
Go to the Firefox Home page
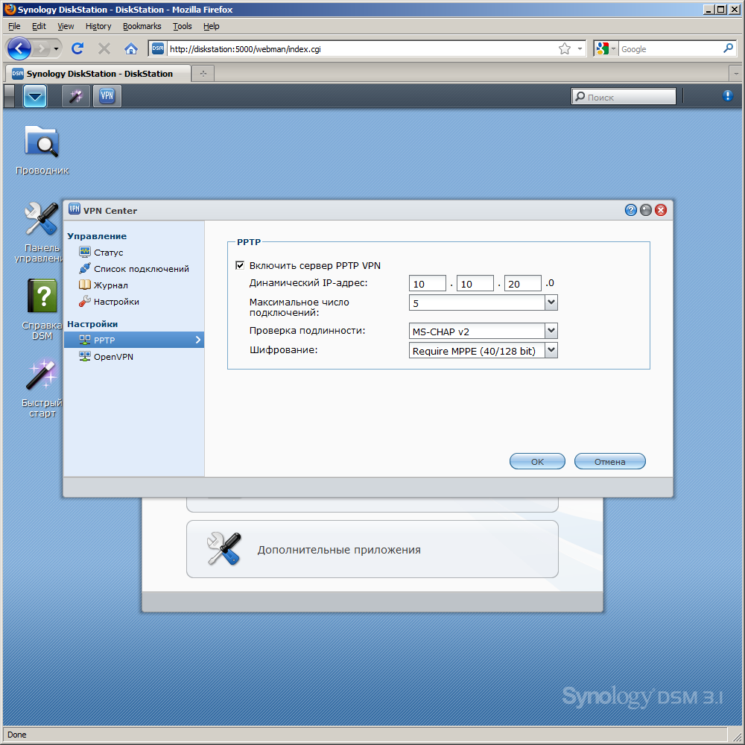pos(130,48)
